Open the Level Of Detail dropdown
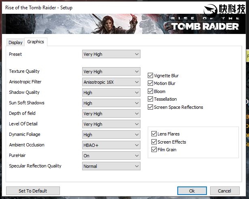Image resolution: width=249 pixels, height=199 pixels. pyautogui.click(x=111, y=124)
